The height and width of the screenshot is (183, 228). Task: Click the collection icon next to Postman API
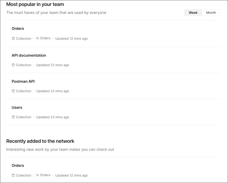(13, 91)
